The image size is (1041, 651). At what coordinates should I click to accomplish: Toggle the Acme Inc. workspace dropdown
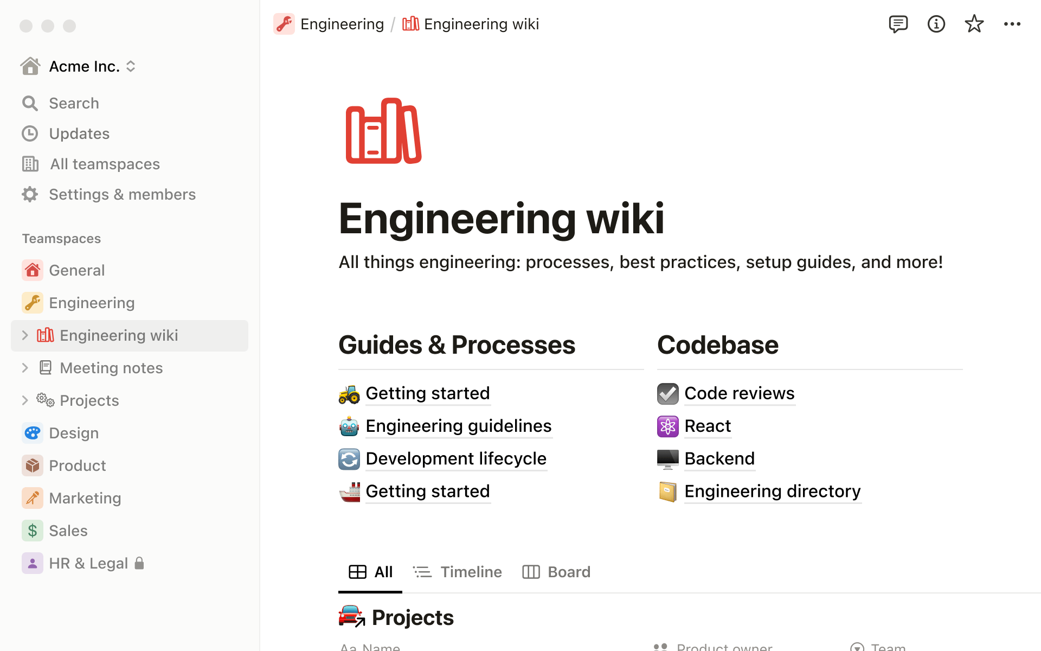(132, 65)
